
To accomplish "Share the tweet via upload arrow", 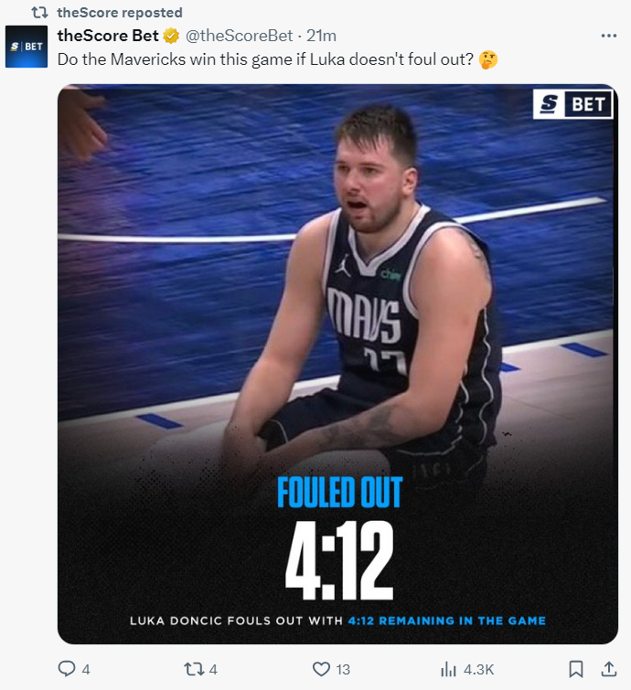I will (x=608, y=669).
